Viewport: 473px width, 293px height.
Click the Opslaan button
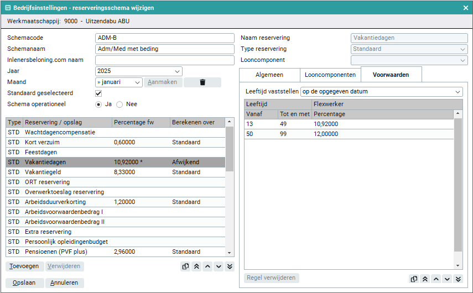tap(24, 282)
